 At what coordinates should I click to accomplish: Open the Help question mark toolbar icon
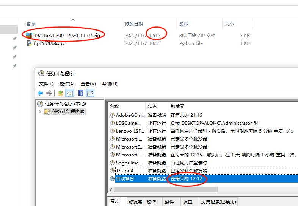[81, 93]
